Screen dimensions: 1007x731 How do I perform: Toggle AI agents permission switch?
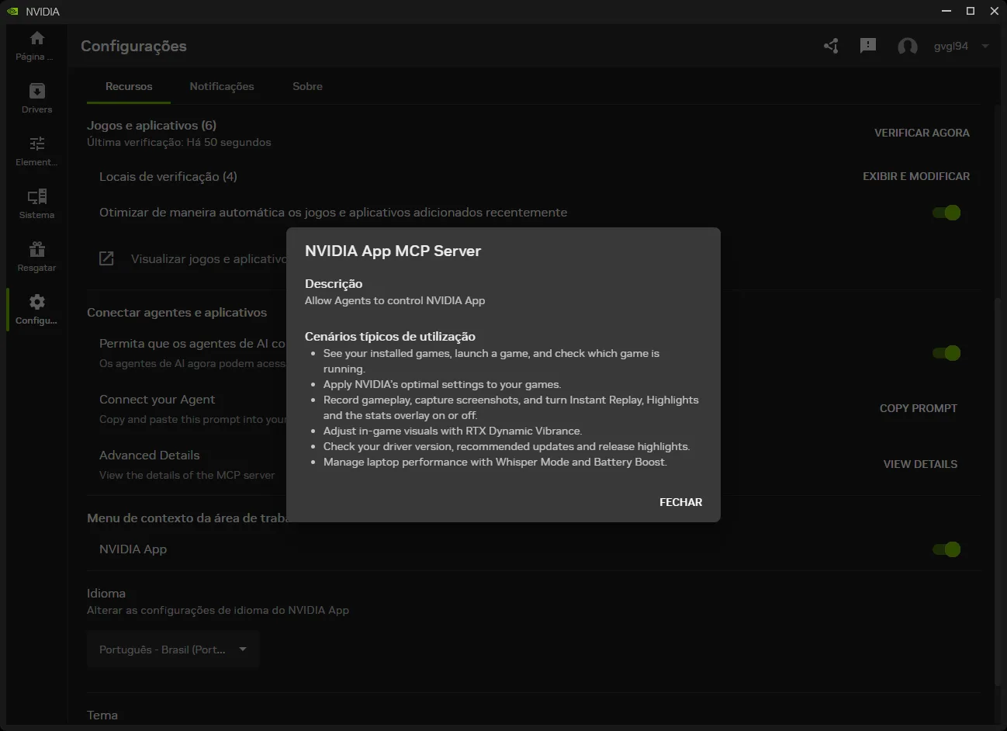pyautogui.click(x=946, y=353)
